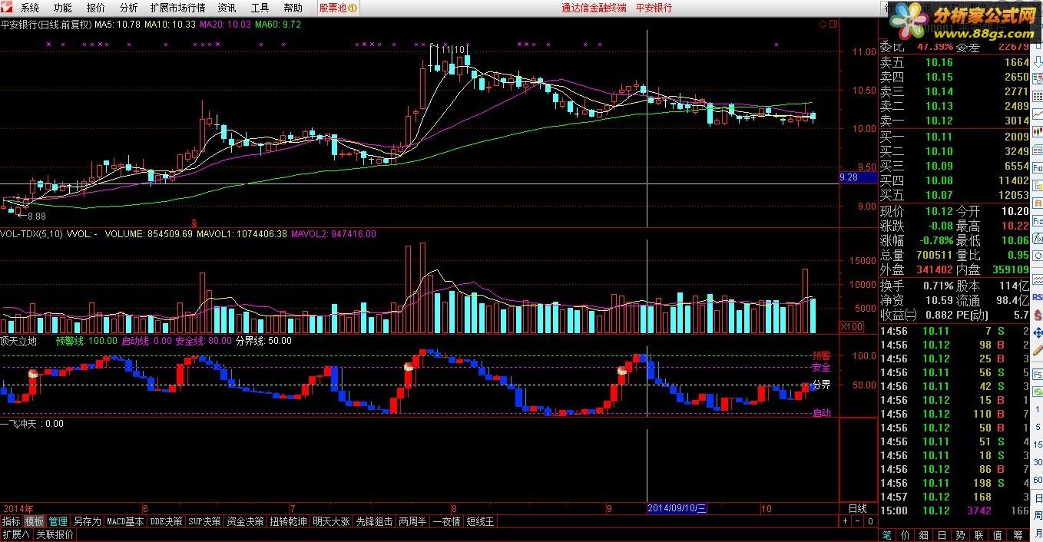Click the - zoom-out chart button
This screenshot has width=1043, height=542.
click(856, 521)
